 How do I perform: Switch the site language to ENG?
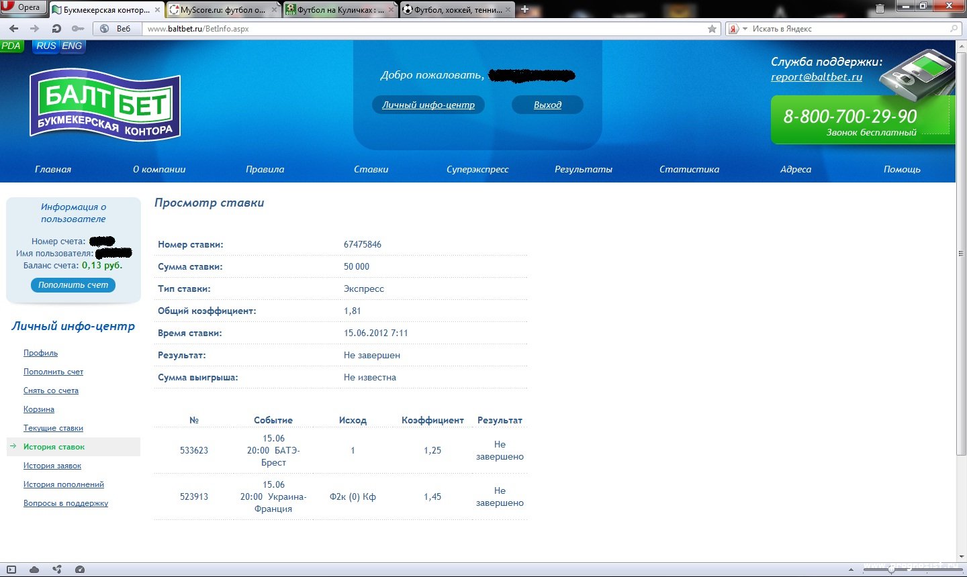[x=72, y=46]
